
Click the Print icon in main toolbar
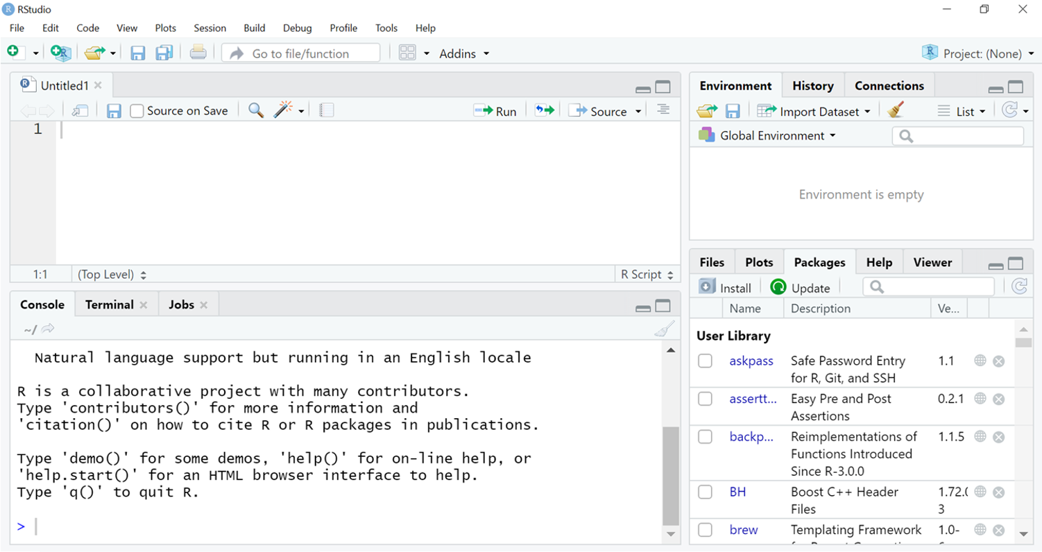pyautogui.click(x=198, y=53)
